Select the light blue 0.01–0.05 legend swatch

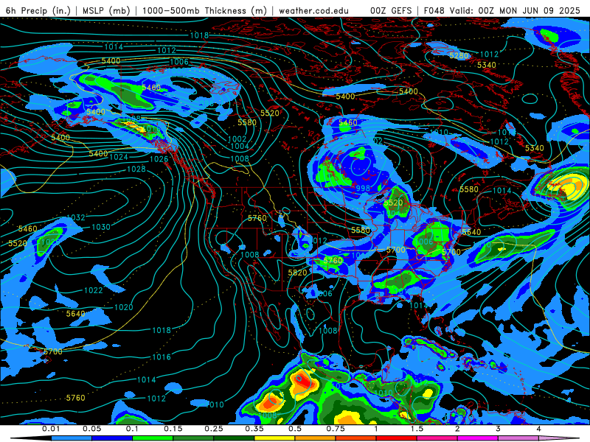[x=72, y=438]
